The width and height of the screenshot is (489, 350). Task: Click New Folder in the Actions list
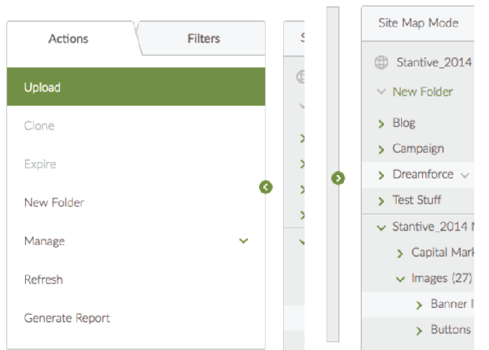tap(54, 203)
